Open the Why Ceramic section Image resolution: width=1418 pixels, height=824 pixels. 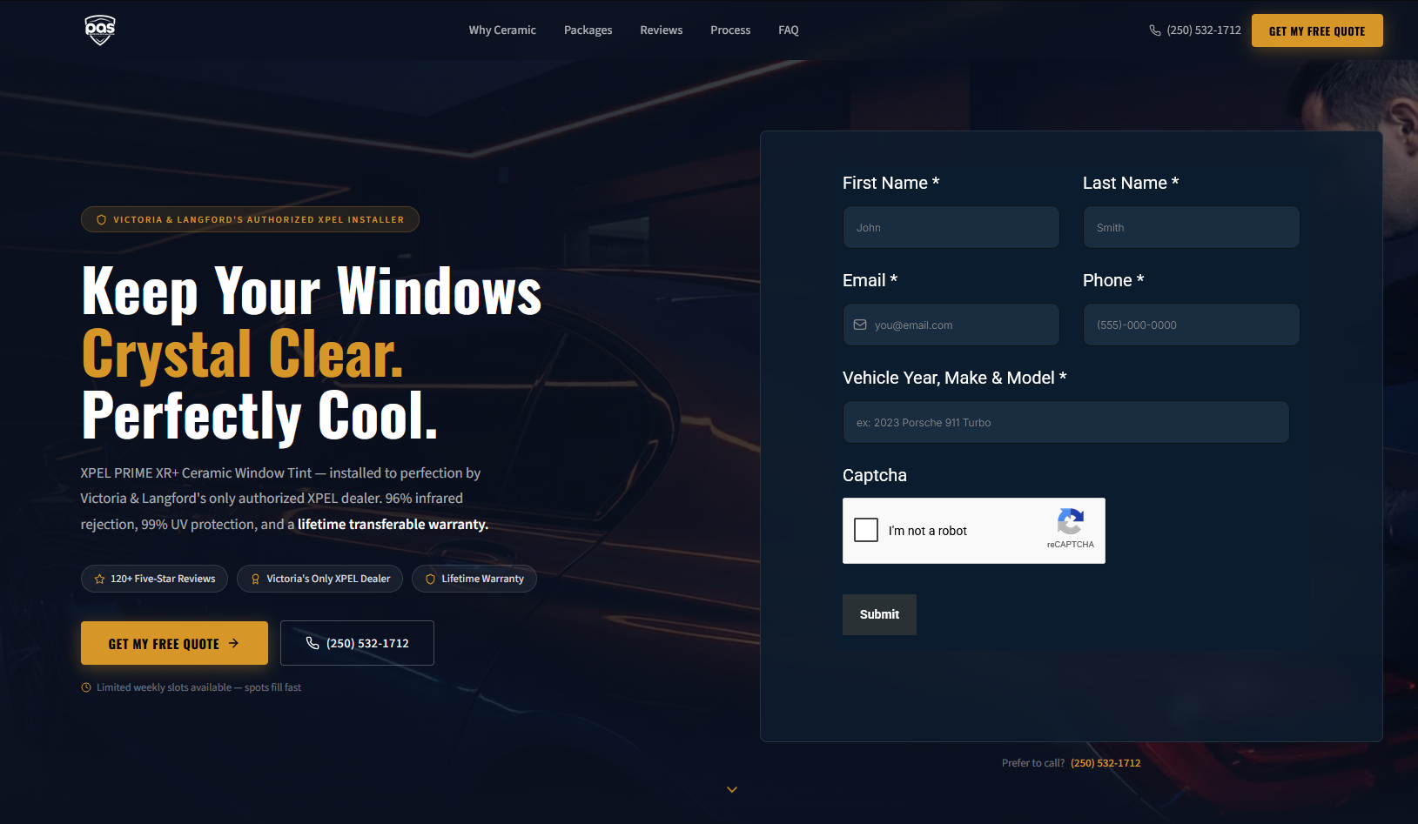pos(502,30)
